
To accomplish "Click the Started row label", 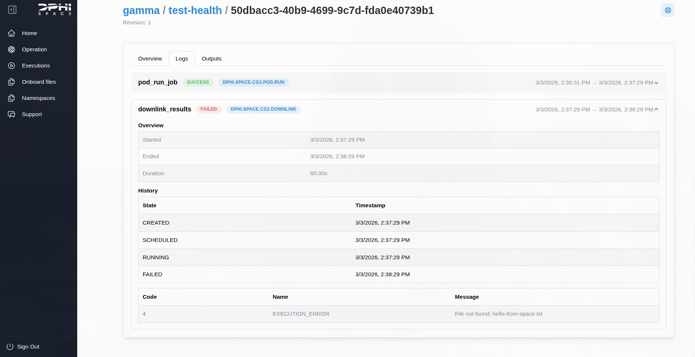I will tap(152, 140).
